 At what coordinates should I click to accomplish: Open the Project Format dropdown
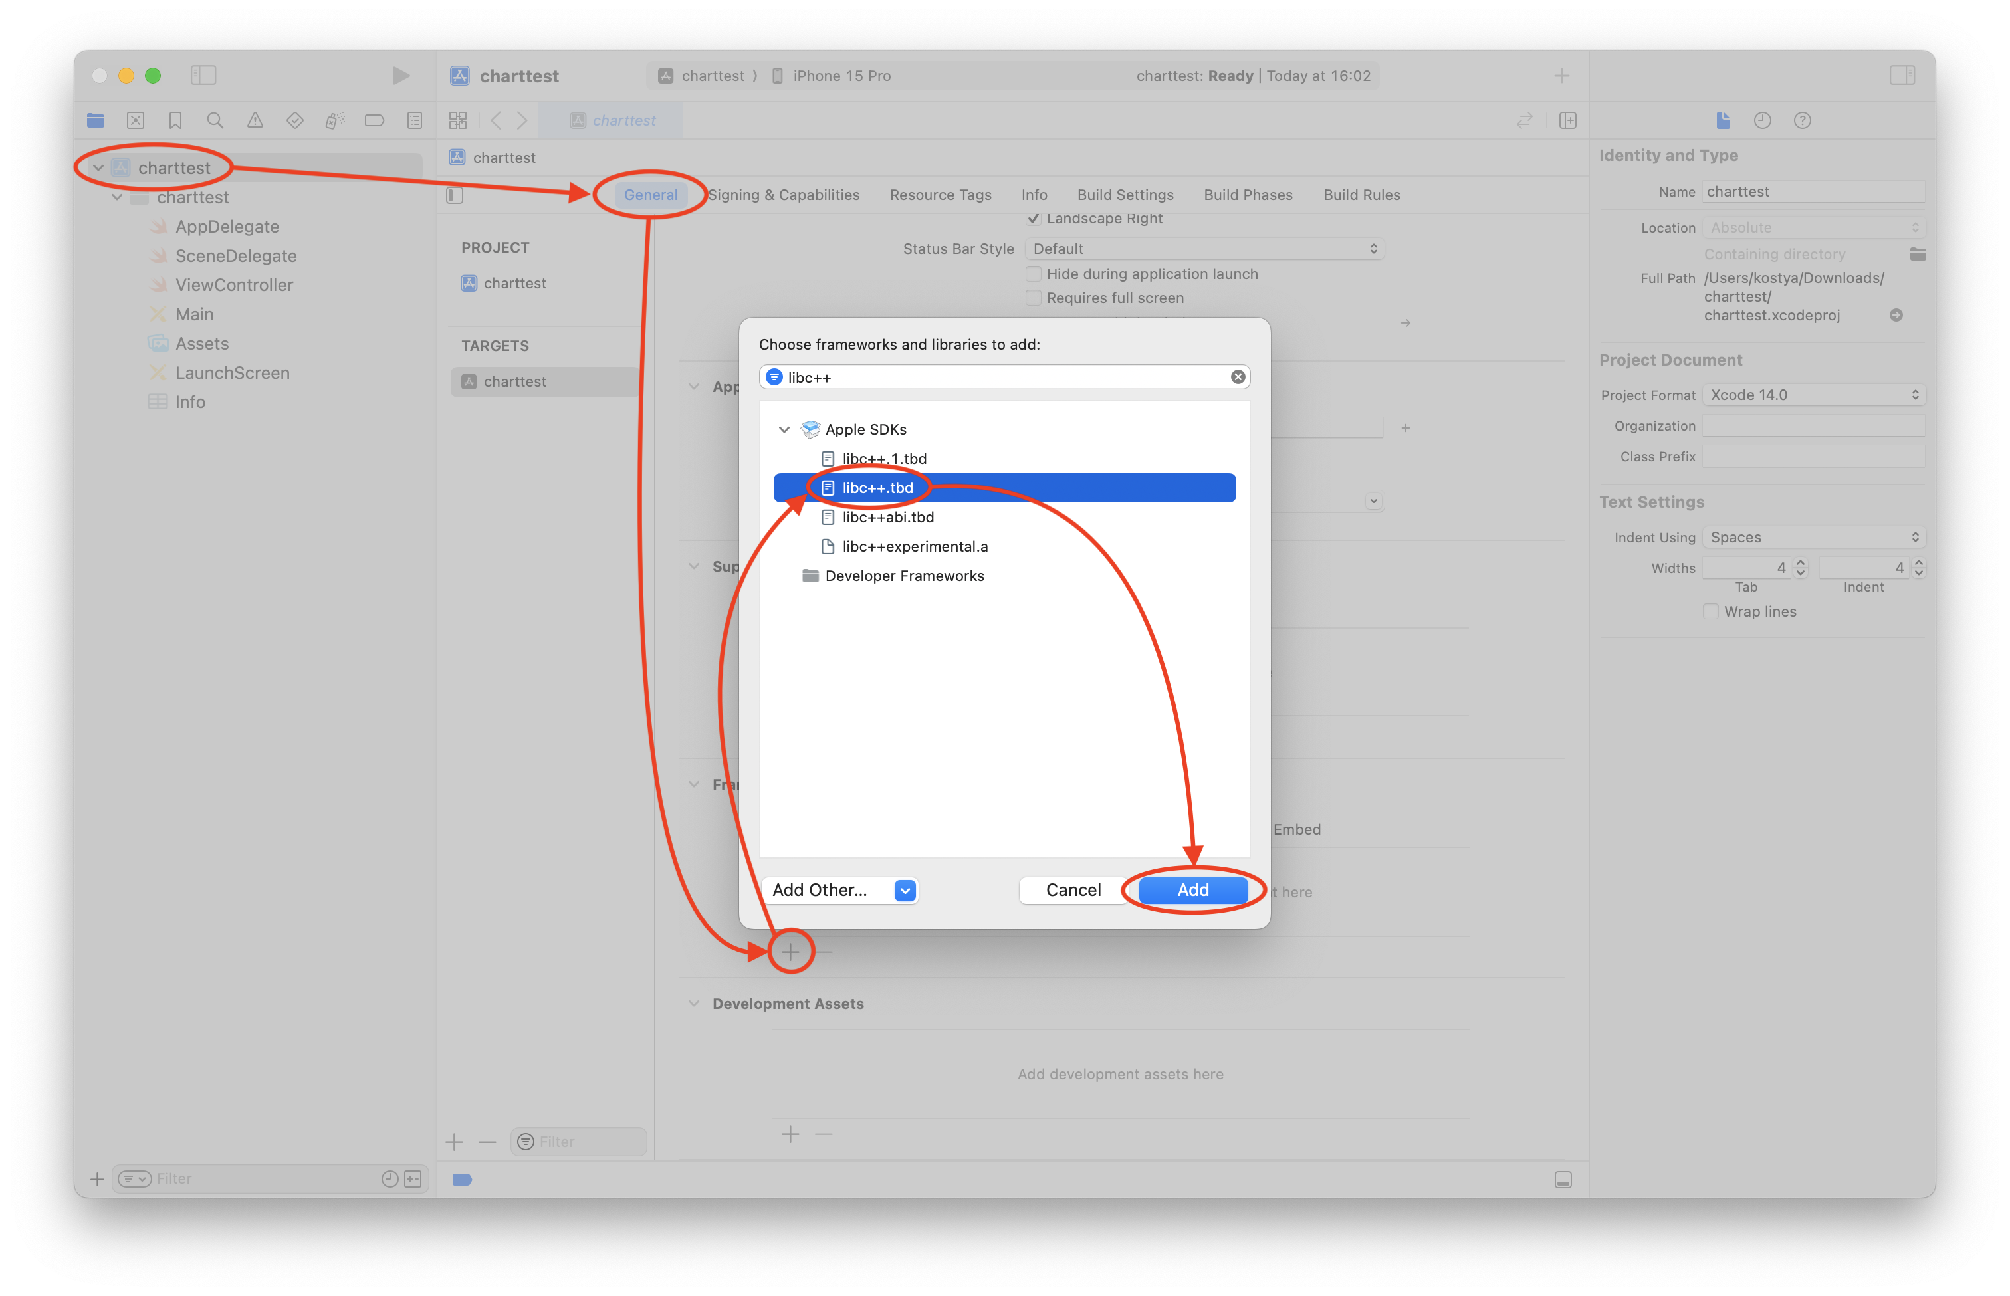[x=1813, y=395]
